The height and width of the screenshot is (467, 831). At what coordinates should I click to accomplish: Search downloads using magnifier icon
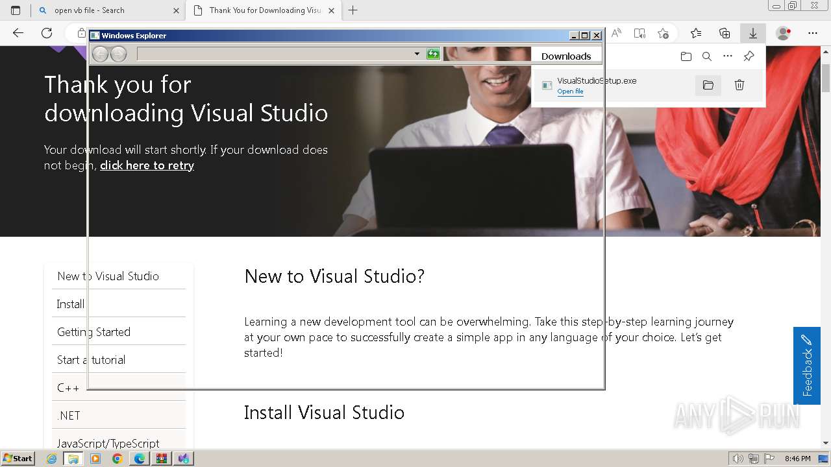707,56
